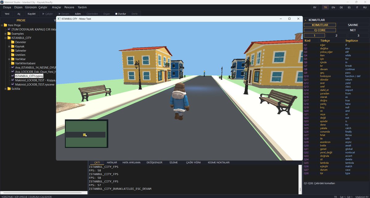This screenshot has height=198, width=370.
Task: Select command page 3
Action: 358,35
